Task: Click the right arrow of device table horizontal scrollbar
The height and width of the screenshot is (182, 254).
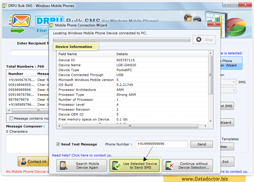Action: tap(205, 126)
